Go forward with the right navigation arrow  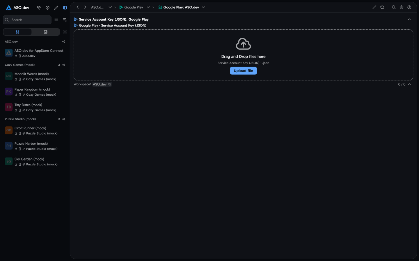point(85,7)
